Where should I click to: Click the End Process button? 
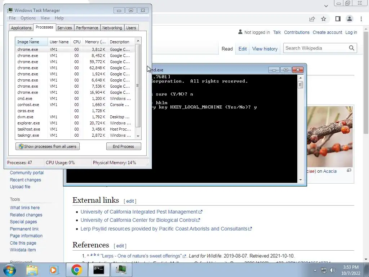pyautogui.click(x=124, y=146)
